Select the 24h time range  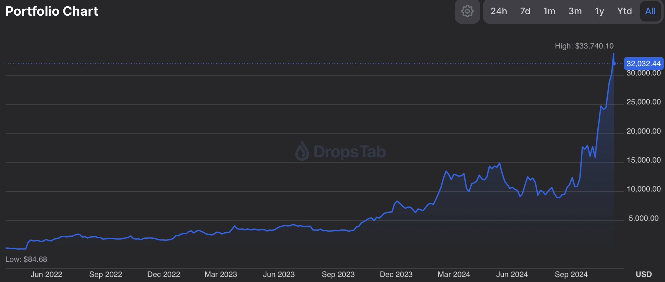tap(499, 11)
